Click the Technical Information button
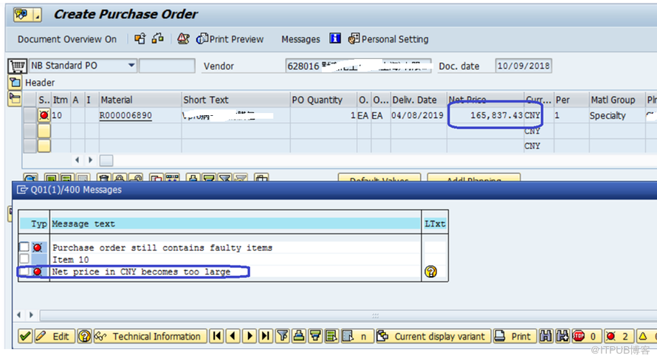 [151, 336]
